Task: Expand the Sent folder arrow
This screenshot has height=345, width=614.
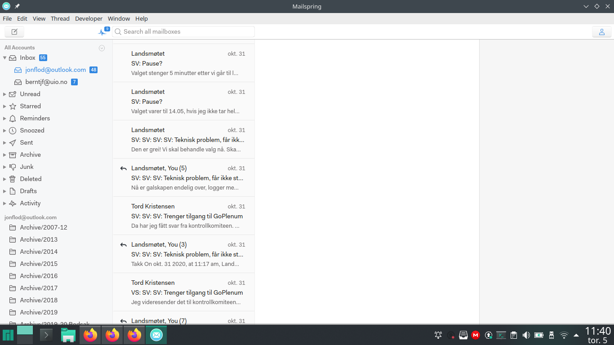Action: 4,142
